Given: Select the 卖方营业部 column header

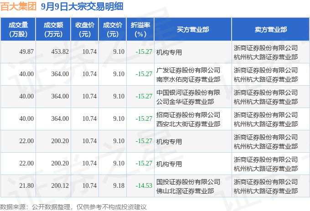Looking at the screenshot, I should pyautogui.click(x=271, y=30).
